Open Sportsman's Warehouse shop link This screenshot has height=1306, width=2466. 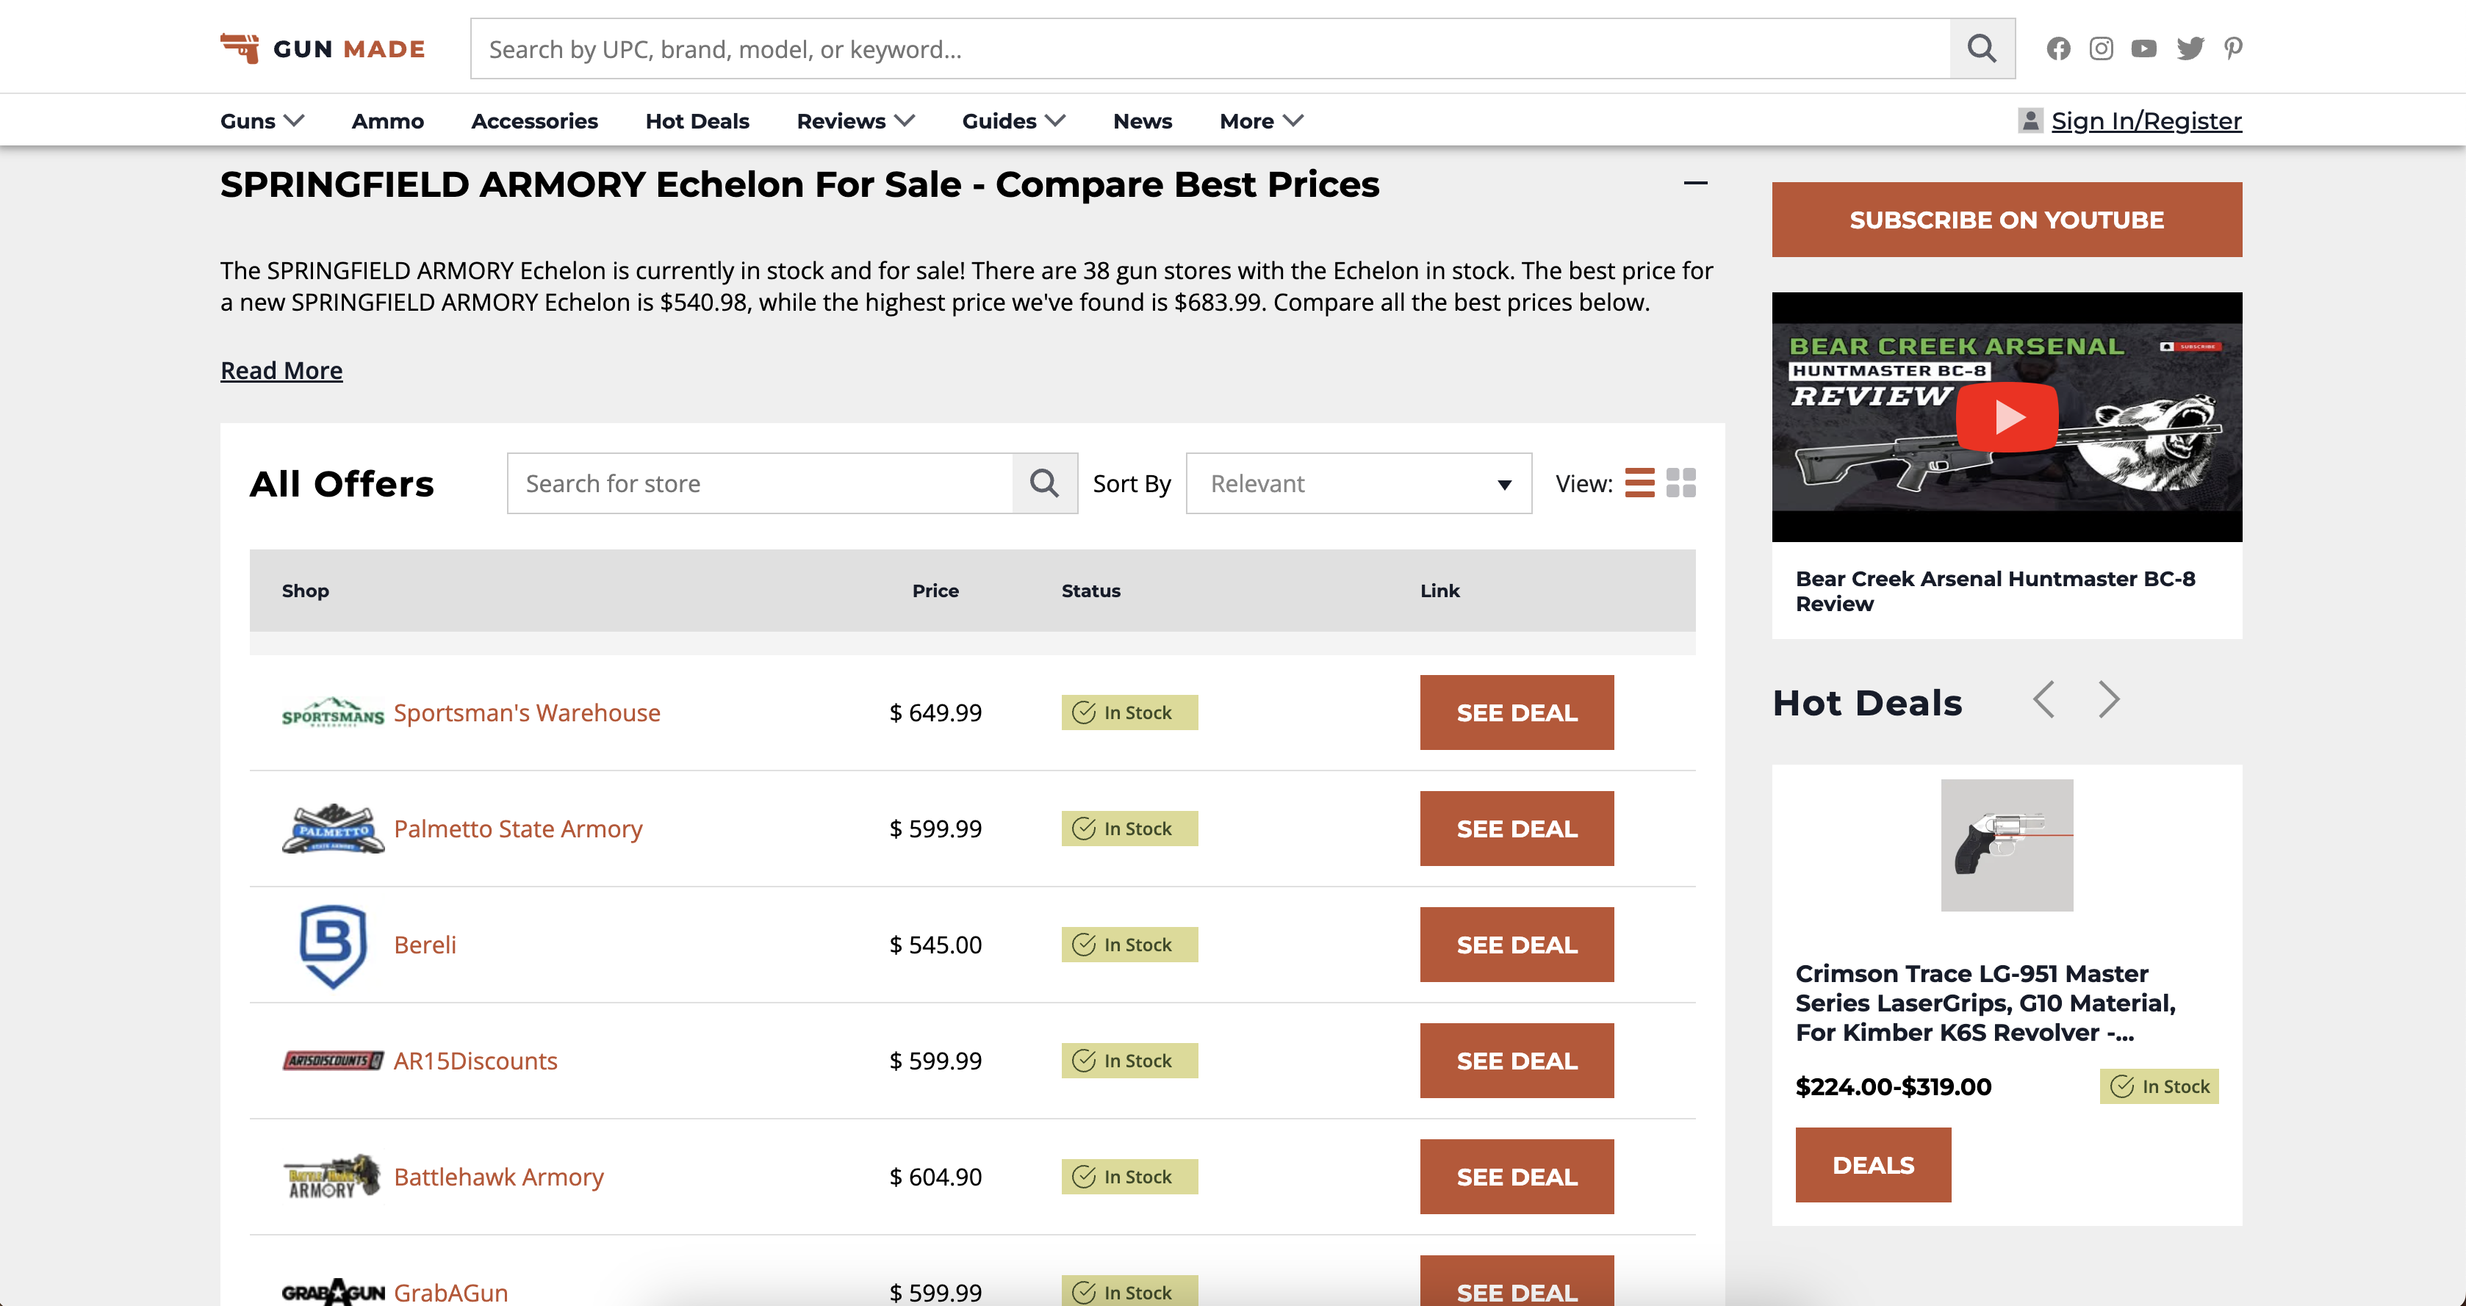[527, 712]
